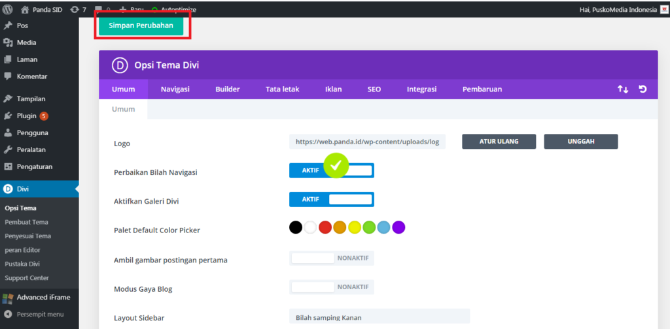Open Tampilan appearance sidebar item
The width and height of the screenshot is (670, 329).
point(39,99)
